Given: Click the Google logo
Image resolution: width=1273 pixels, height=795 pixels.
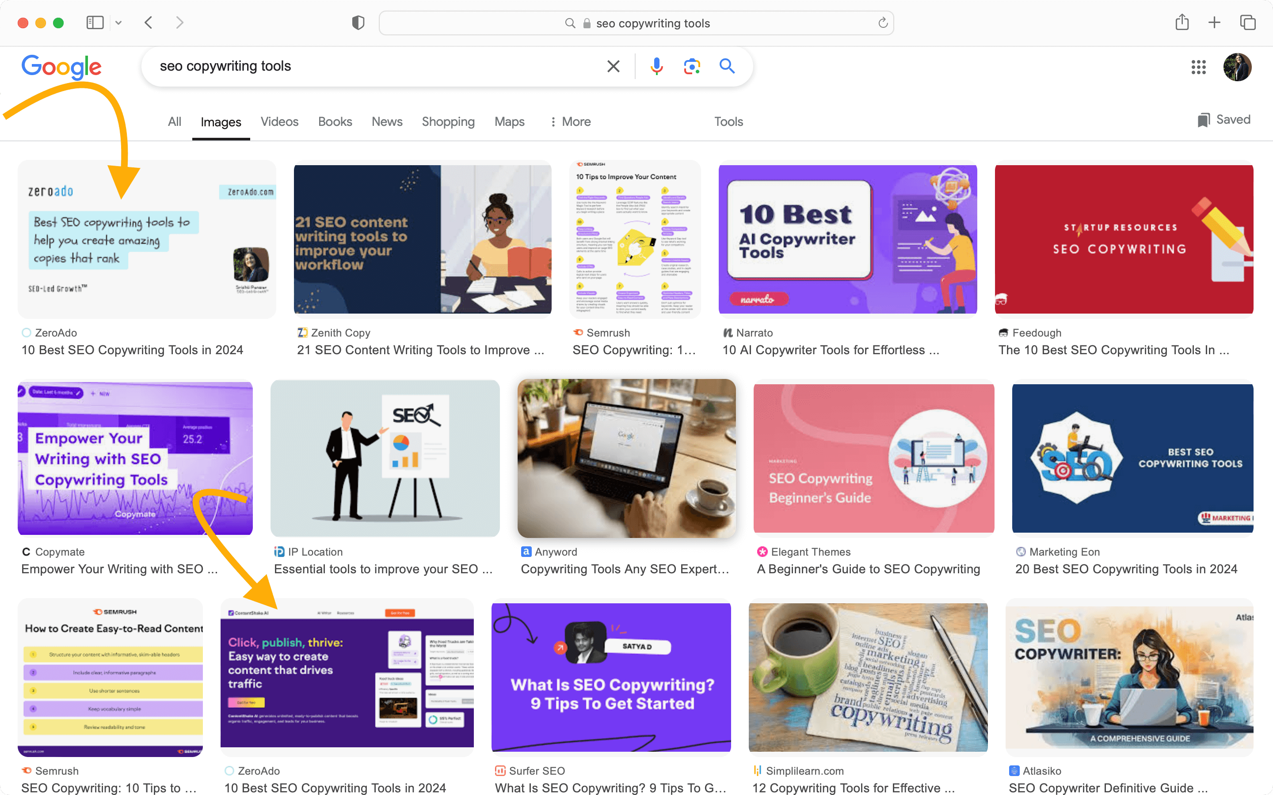Looking at the screenshot, I should 61,67.
